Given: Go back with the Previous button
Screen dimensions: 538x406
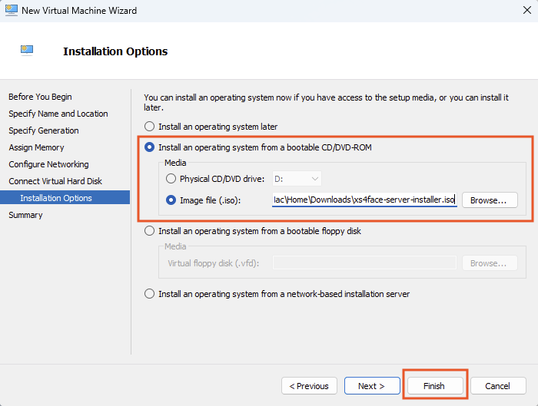Looking at the screenshot, I should coord(310,386).
